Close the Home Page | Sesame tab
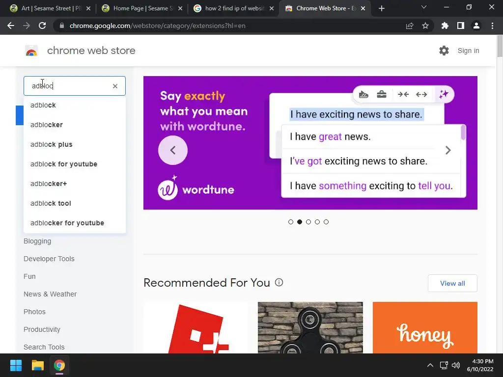 (x=180, y=8)
